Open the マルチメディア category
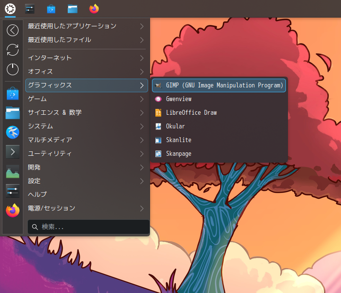 click(87, 140)
